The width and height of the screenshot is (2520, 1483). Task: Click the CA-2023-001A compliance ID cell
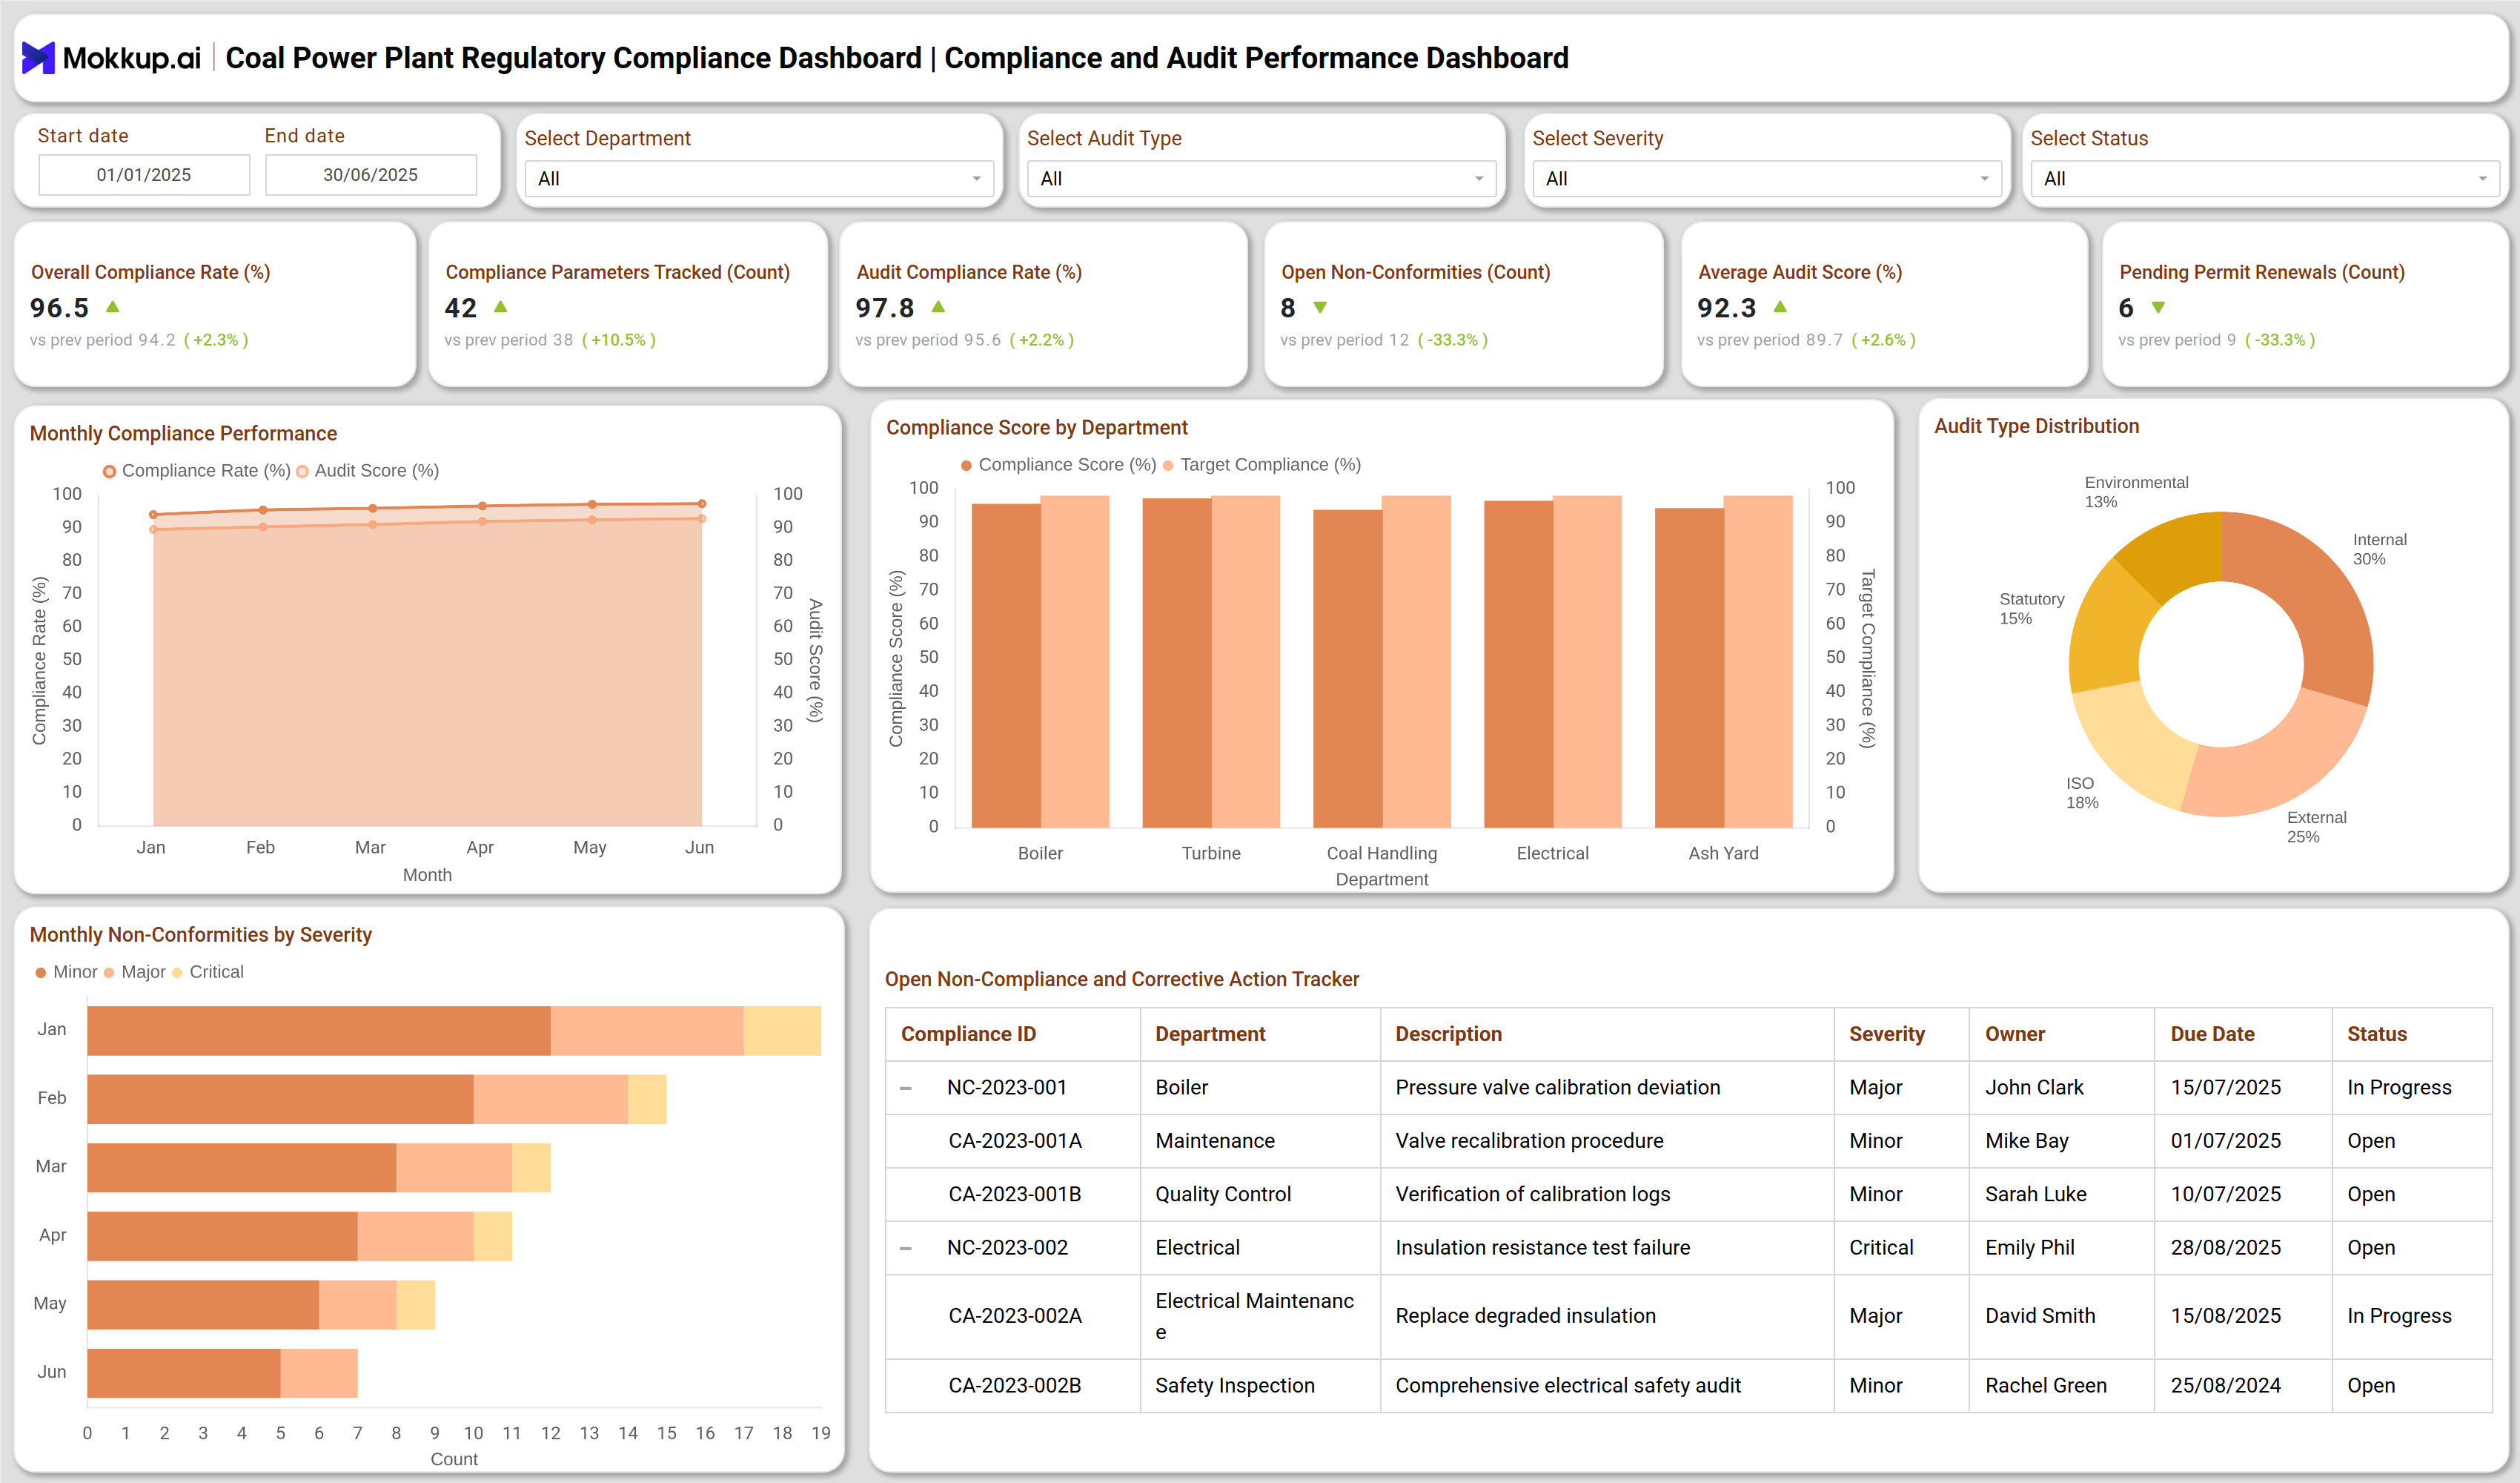pyautogui.click(x=1015, y=1140)
